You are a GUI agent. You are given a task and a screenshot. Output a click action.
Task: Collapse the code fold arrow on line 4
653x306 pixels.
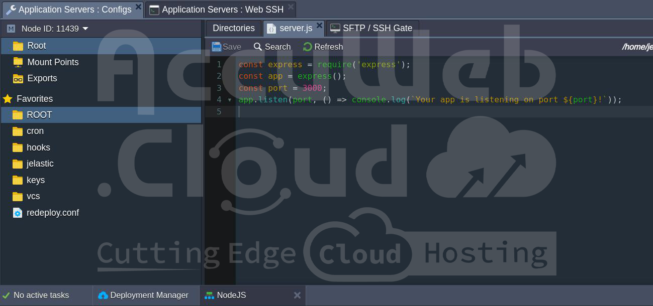[x=230, y=100]
